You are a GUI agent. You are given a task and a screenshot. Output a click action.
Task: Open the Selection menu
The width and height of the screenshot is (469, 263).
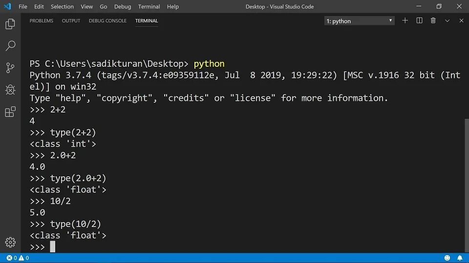[62, 6]
